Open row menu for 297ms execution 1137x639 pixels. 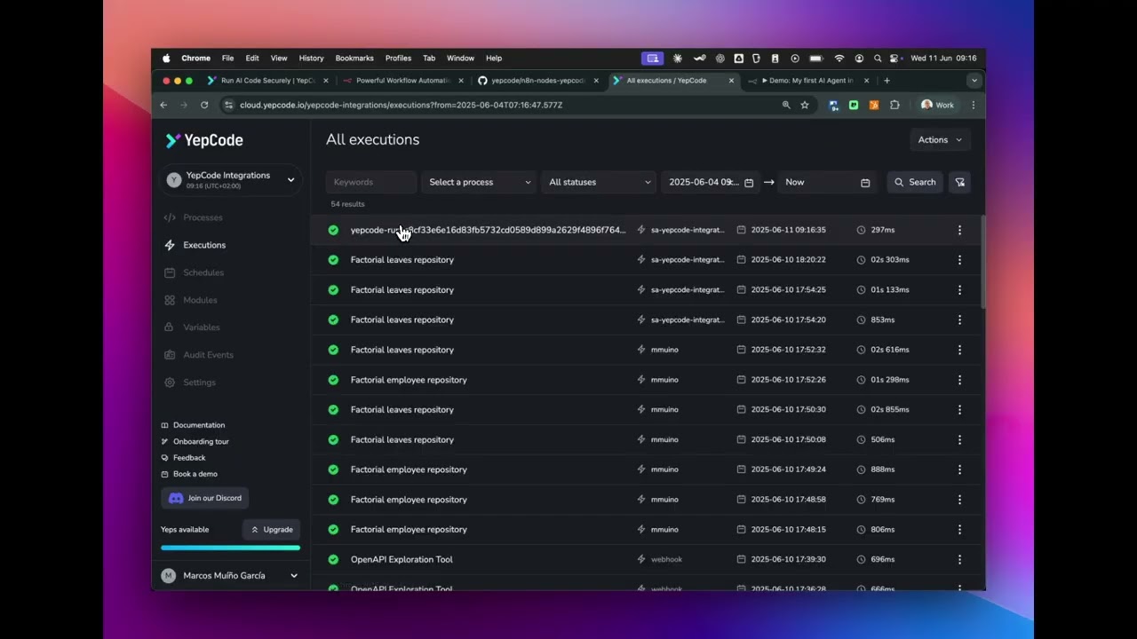click(959, 230)
